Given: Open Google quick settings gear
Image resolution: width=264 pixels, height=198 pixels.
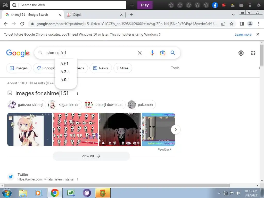Looking at the screenshot, I should click(x=241, y=53).
